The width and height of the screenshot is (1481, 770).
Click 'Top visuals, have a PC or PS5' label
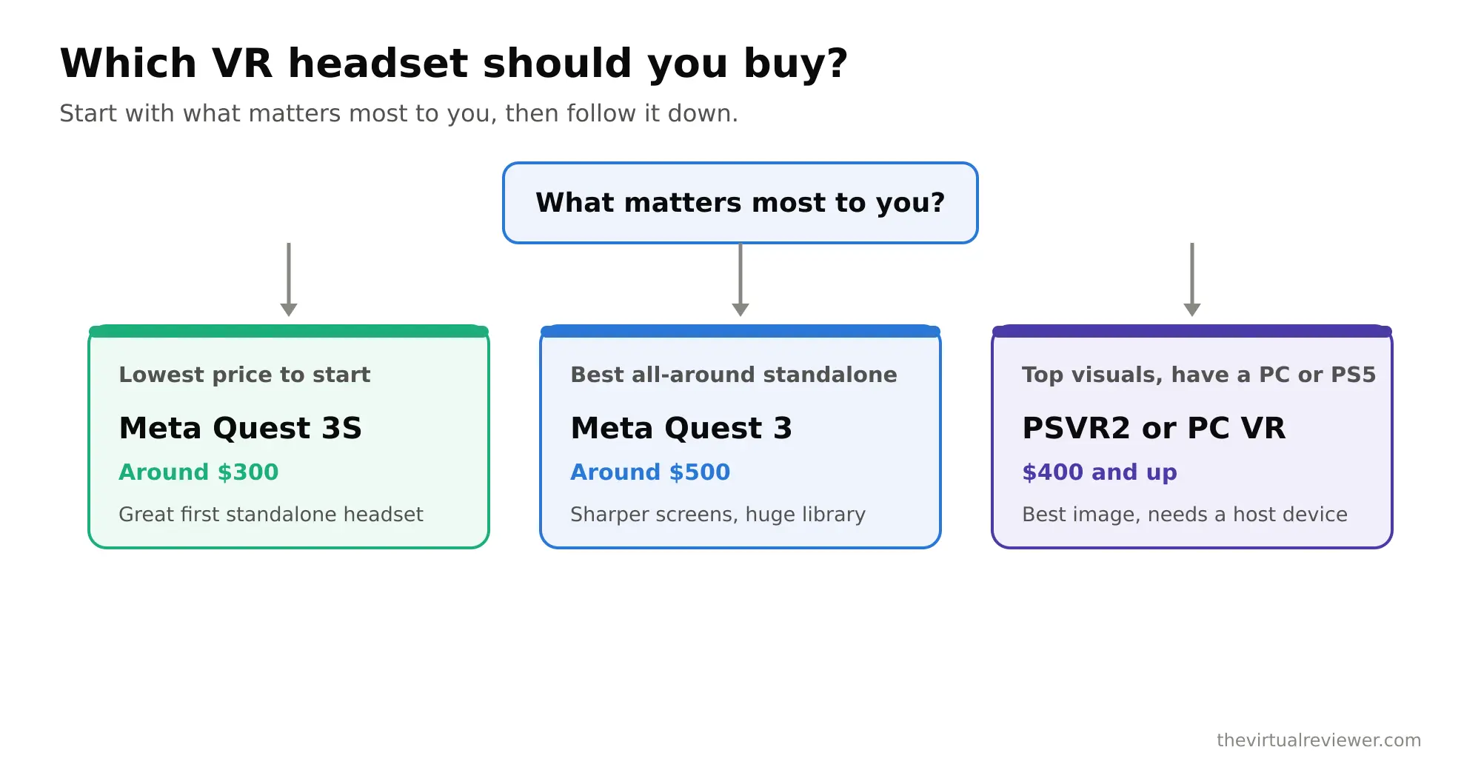point(1199,375)
